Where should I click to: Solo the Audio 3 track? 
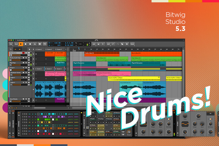(x=26, y=83)
